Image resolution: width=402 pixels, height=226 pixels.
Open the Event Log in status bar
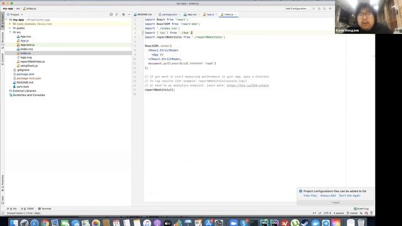coord(361,209)
